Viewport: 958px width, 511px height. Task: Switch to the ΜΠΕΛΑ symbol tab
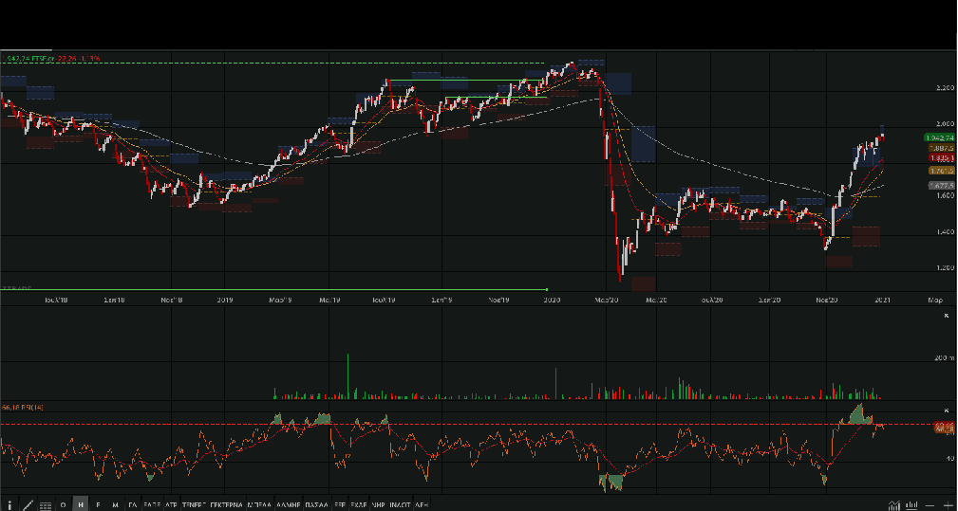[x=259, y=504]
